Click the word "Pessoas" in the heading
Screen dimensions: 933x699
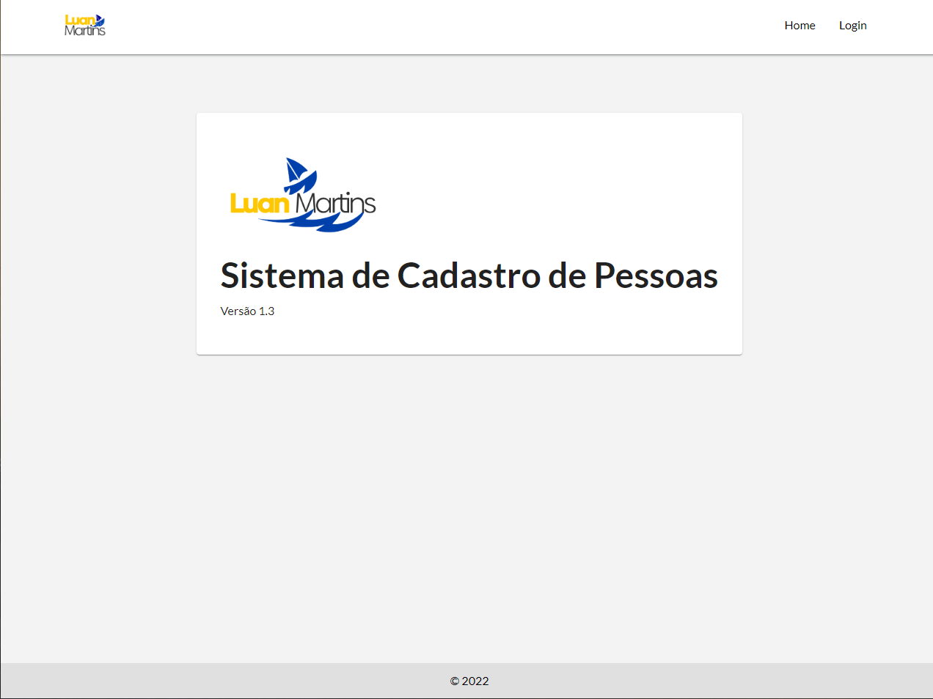click(x=656, y=276)
